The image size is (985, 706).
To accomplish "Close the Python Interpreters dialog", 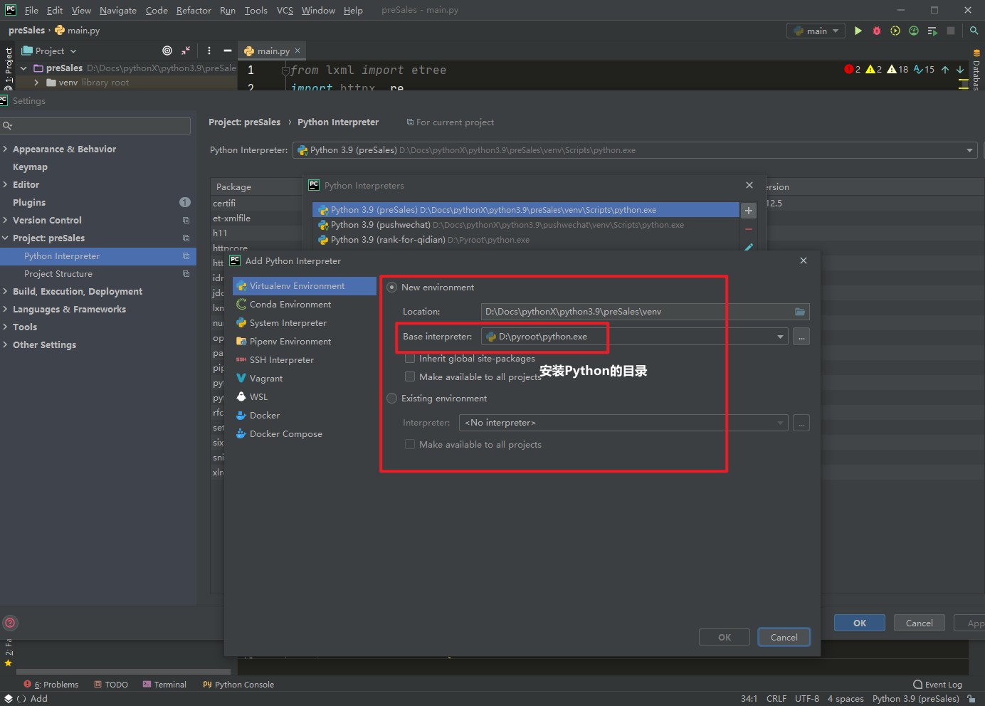I will click(x=749, y=185).
